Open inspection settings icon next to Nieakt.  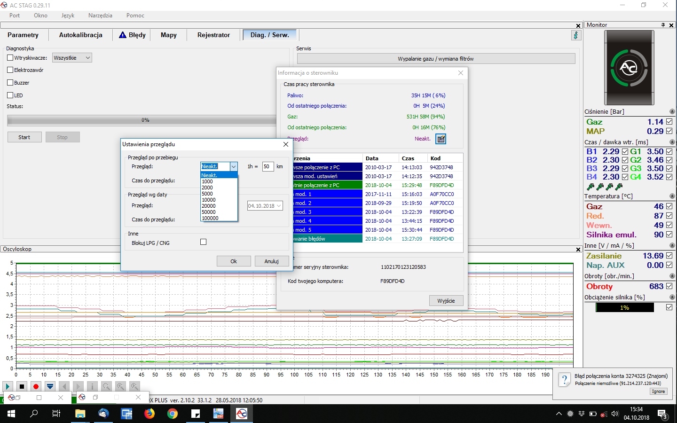pos(441,139)
